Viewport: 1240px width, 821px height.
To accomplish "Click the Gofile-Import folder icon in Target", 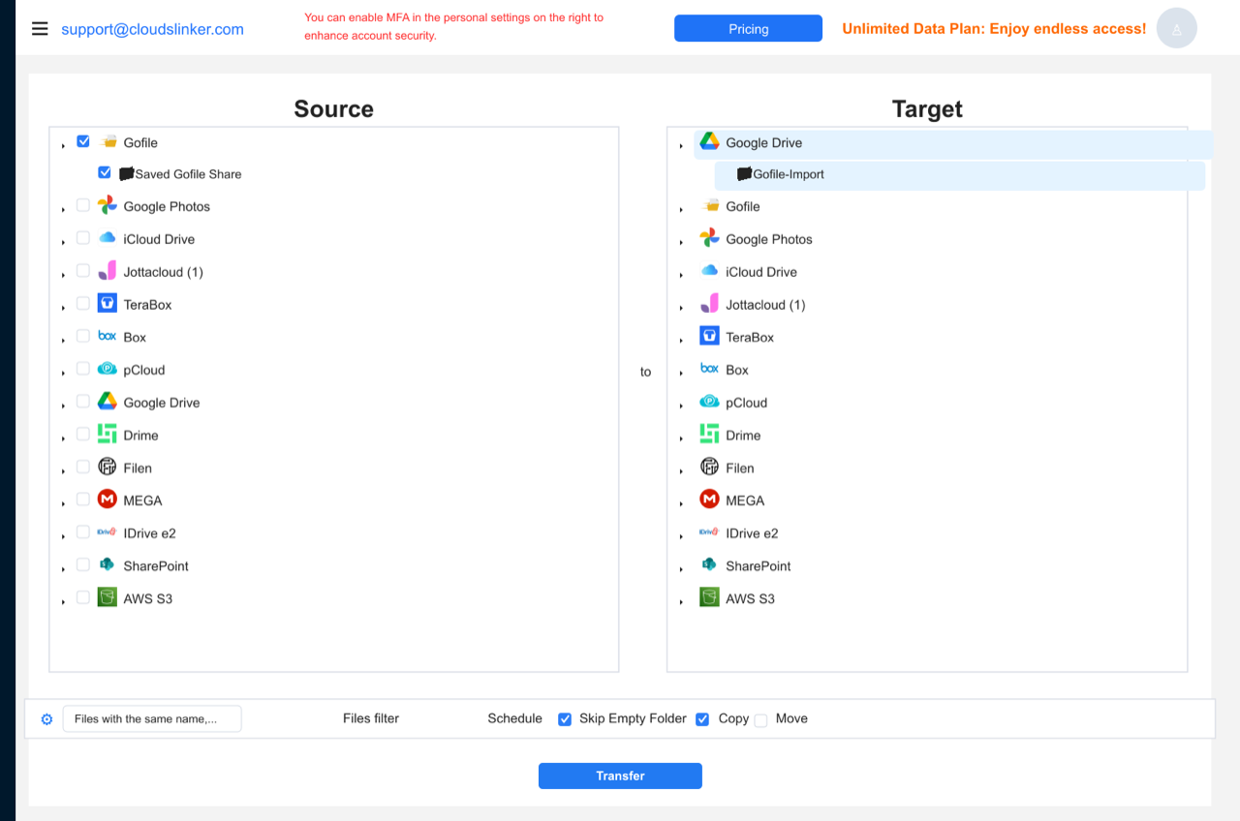I will click(x=744, y=174).
